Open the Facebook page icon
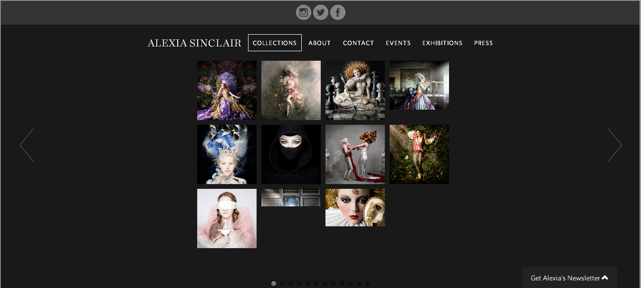 pos(338,12)
